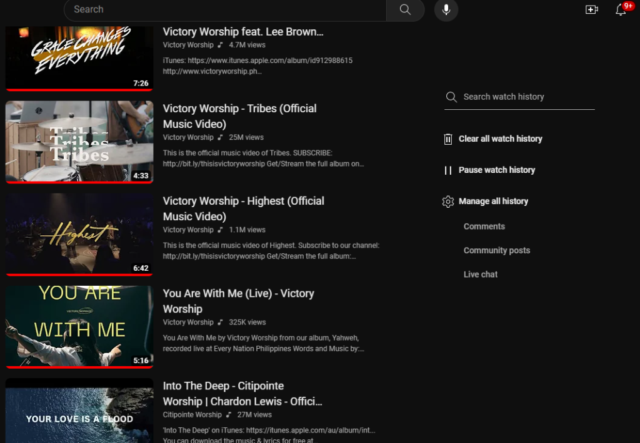Open Victory Worship channel under You Are With Me
This screenshot has width=640, height=443.
pyautogui.click(x=187, y=323)
